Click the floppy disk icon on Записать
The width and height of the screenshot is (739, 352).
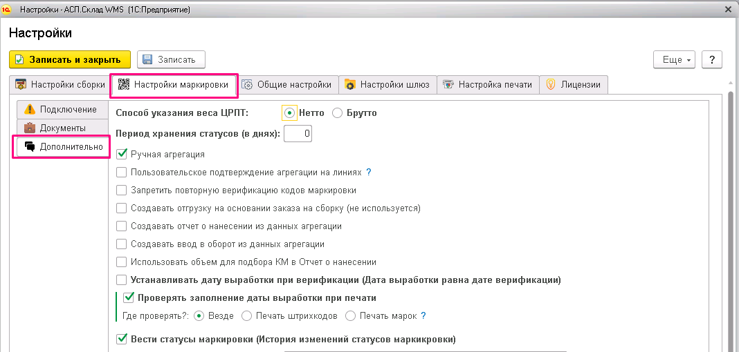147,59
